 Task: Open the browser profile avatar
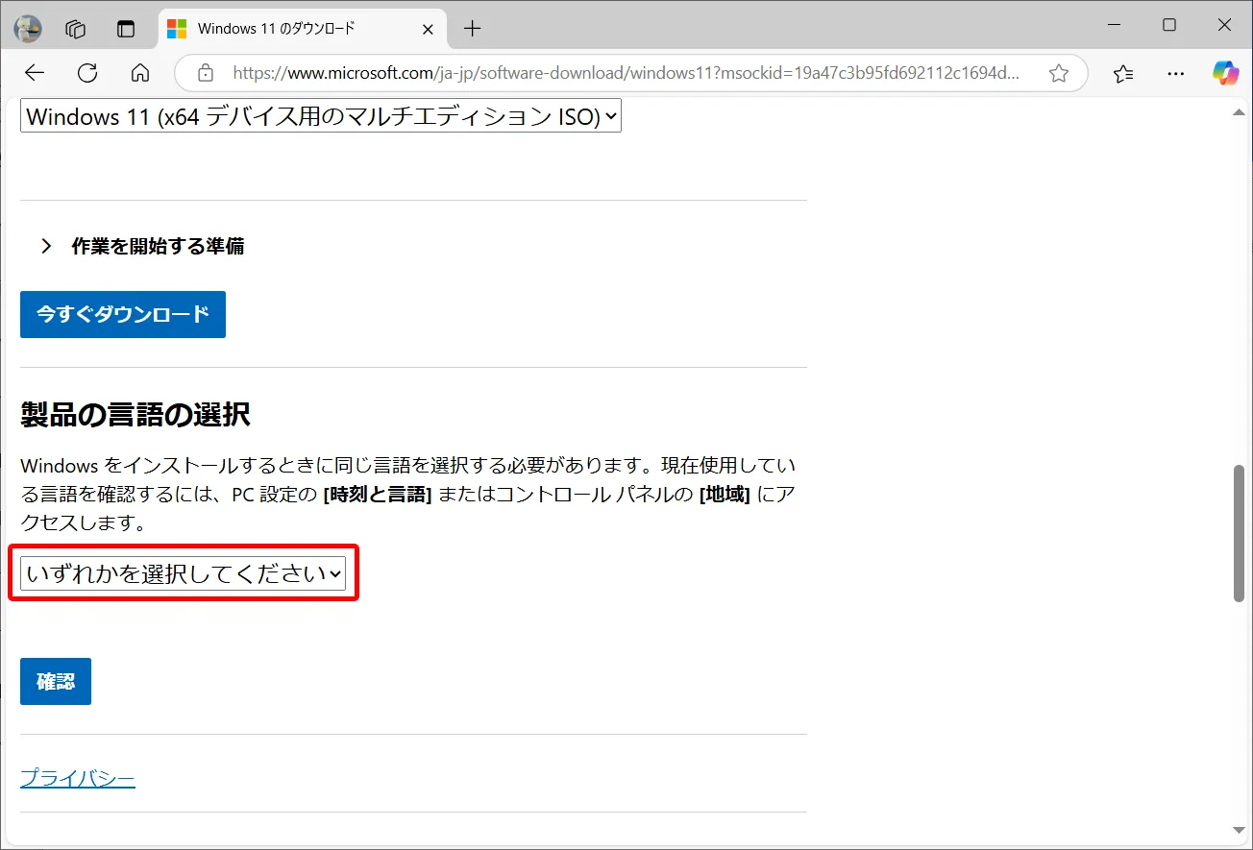tap(28, 29)
